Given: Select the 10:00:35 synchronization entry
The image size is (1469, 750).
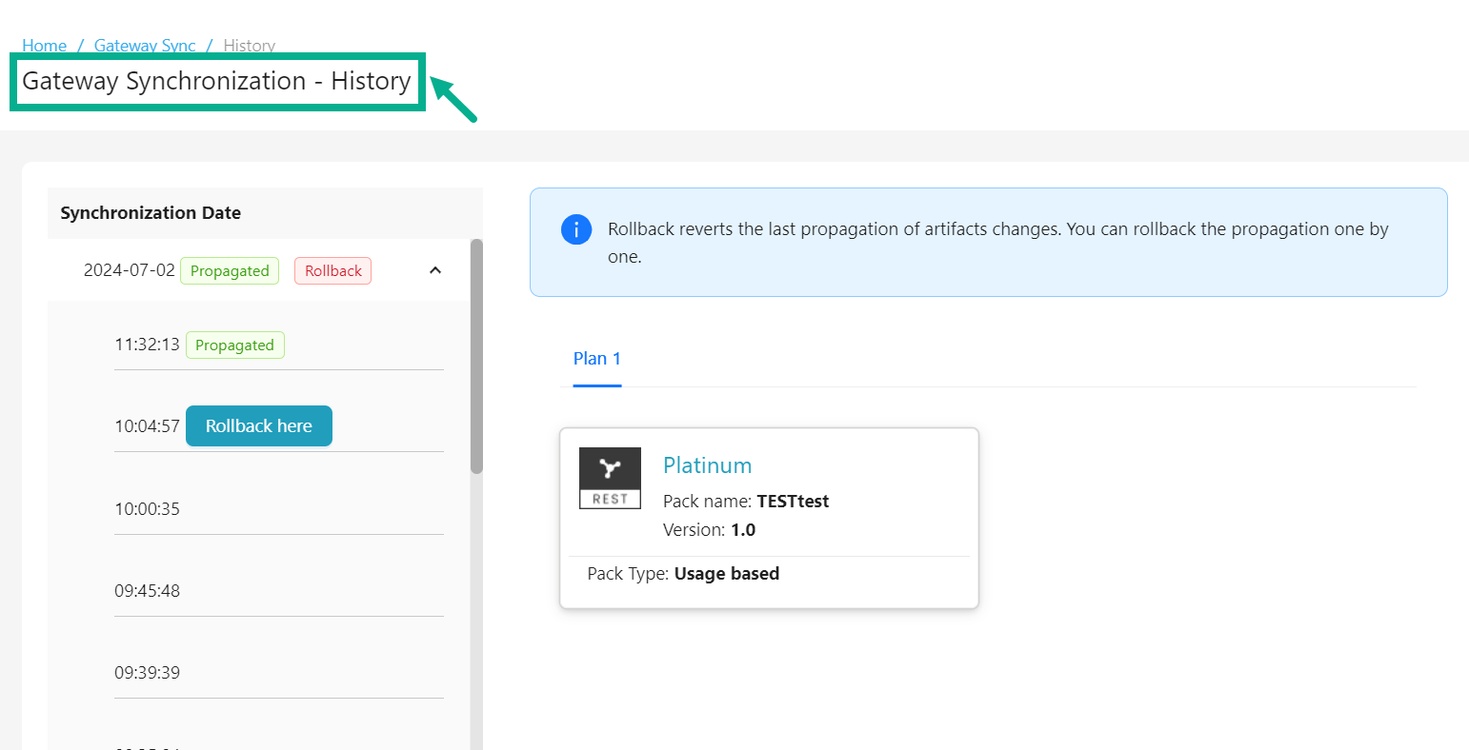Looking at the screenshot, I should (147, 509).
